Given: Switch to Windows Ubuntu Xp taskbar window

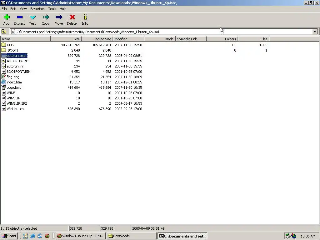Looking at the screenshot, I should point(80,236).
